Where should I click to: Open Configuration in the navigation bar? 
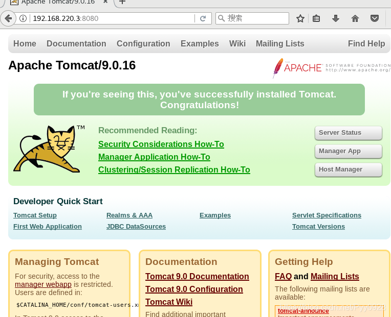[x=143, y=43]
